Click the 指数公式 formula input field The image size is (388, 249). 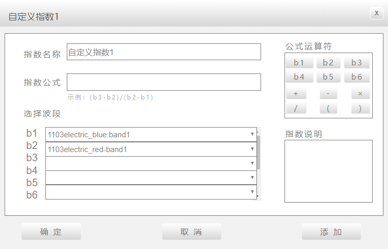coord(164,82)
